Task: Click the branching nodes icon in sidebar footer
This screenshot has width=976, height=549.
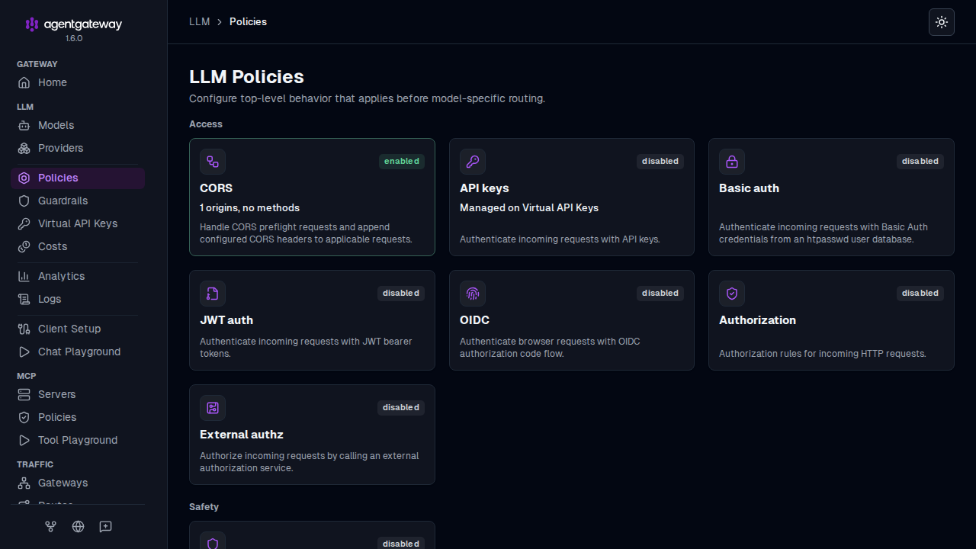Action: [x=51, y=526]
